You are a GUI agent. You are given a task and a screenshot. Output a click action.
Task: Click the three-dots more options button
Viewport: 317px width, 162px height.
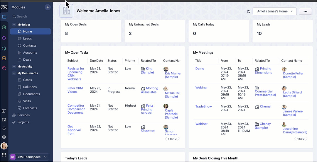pyautogui.click(x=305, y=11)
